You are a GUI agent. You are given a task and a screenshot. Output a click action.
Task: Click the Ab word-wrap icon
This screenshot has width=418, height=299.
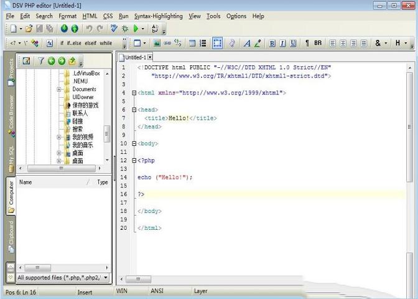point(155,28)
